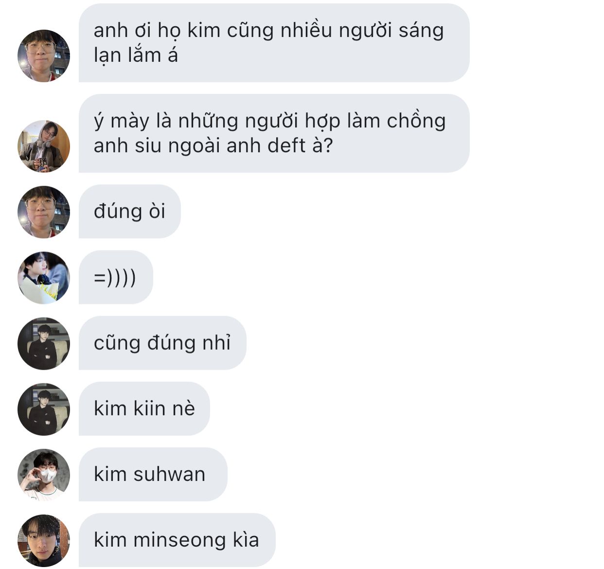Select the word 'suhwan' in chat

click(x=169, y=475)
